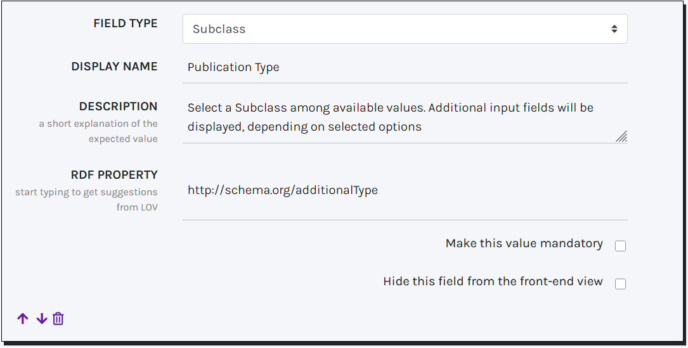Viewport: 688px width, 348px height.
Task: Move this field down with the down arrow
Action: [42, 319]
